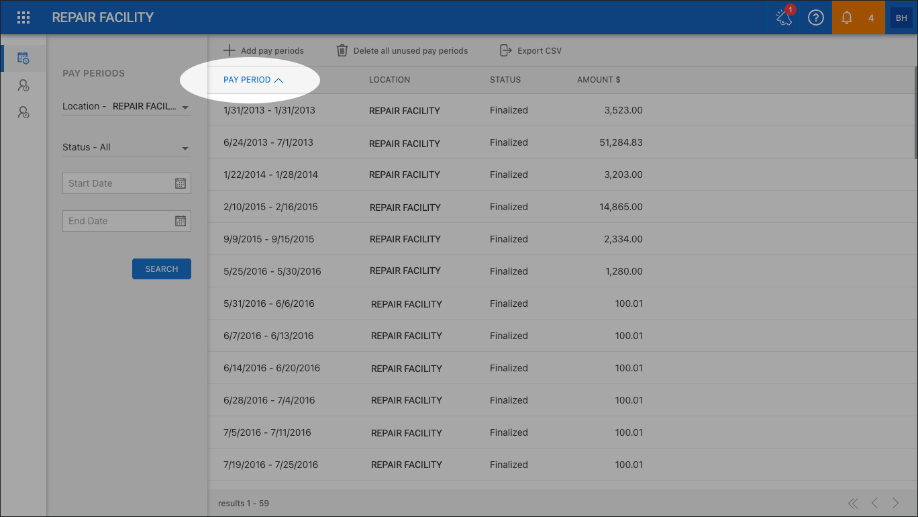Click the trash icon for unused pay periods

[342, 50]
